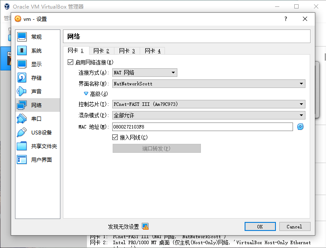Image resolution: width=326 pixels, height=248 pixels.
Task: Click the invalid settings warning icon
Action: [145, 226]
